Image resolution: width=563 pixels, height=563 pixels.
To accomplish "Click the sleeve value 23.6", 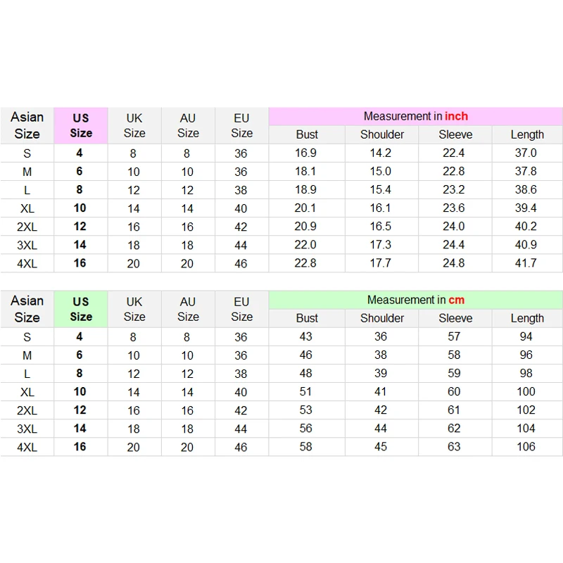I will click(x=454, y=208).
